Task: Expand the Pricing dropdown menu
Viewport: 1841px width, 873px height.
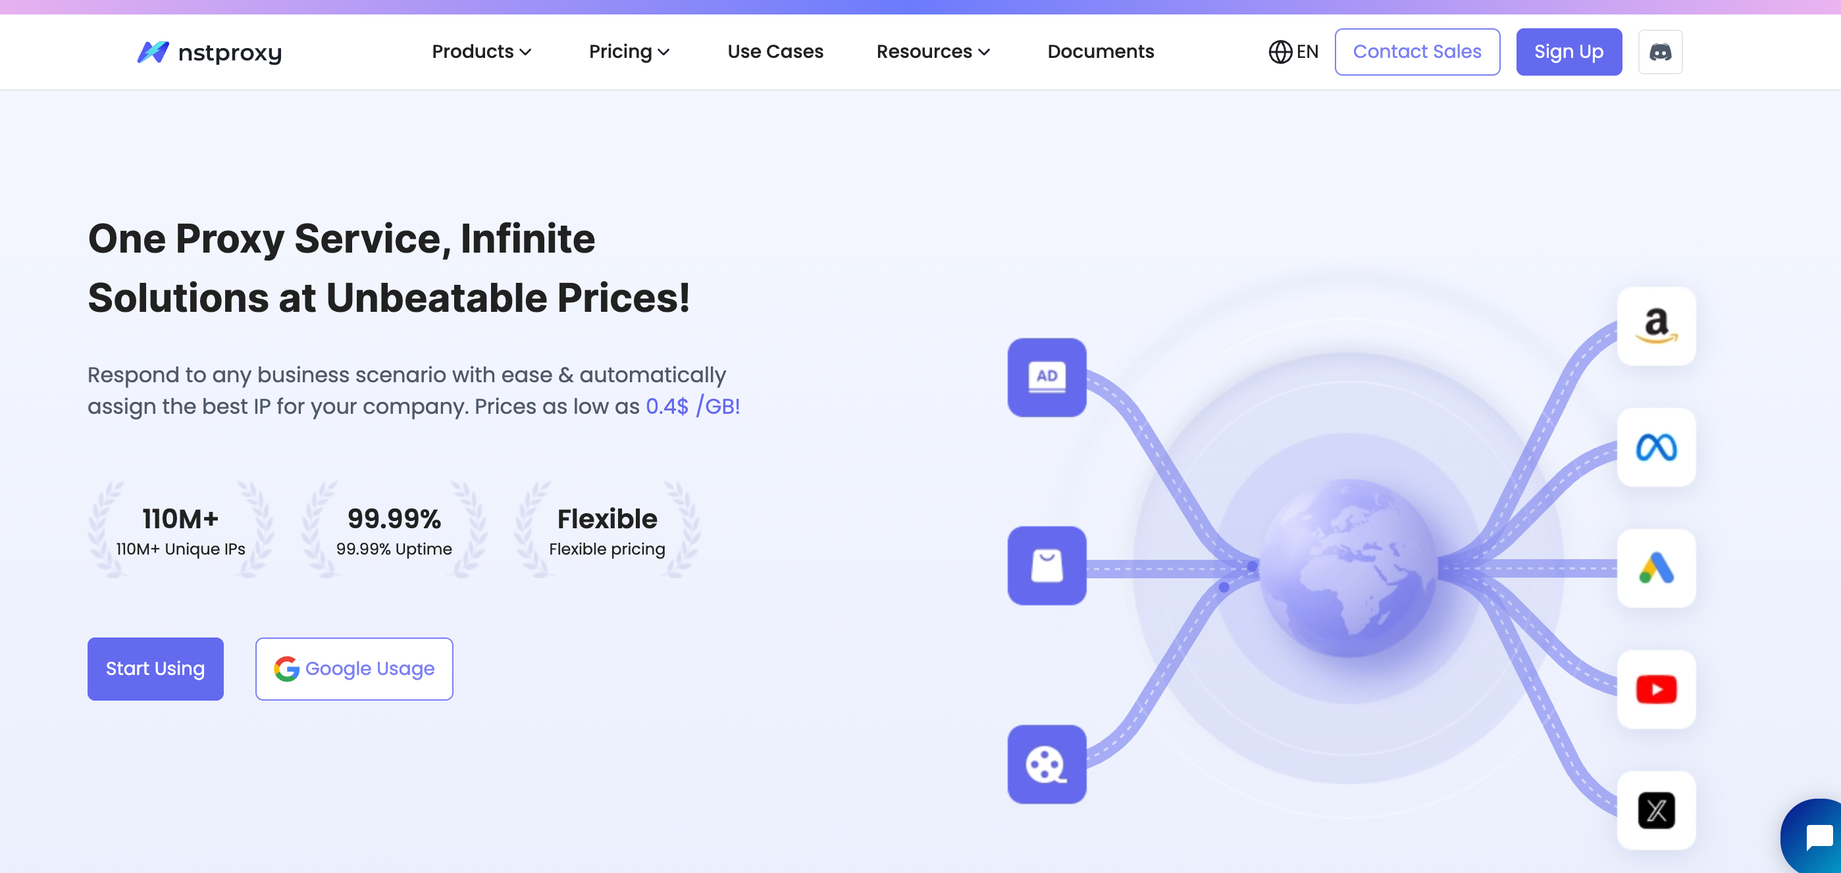Action: click(629, 52)
